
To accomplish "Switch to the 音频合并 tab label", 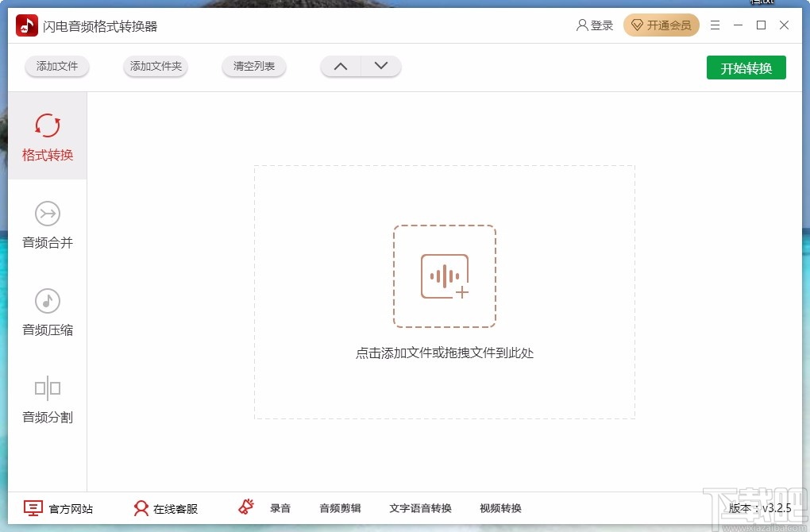I will coord(48,242).
